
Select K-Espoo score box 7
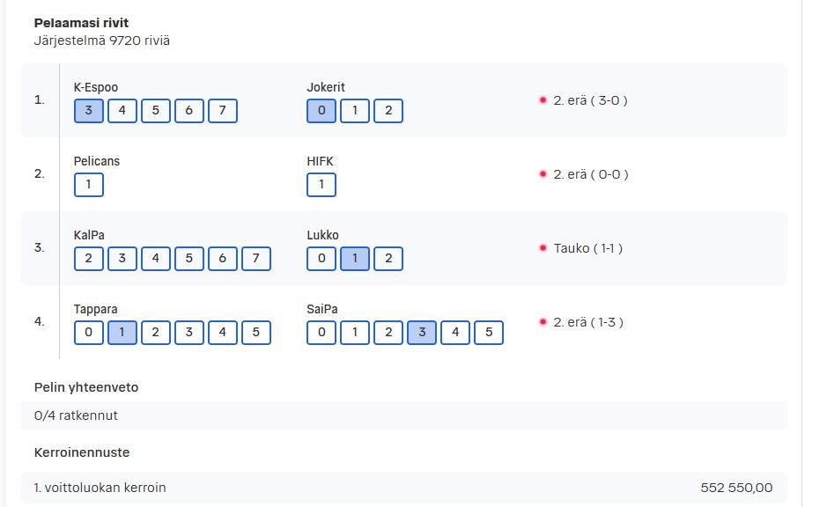[223, 111]
